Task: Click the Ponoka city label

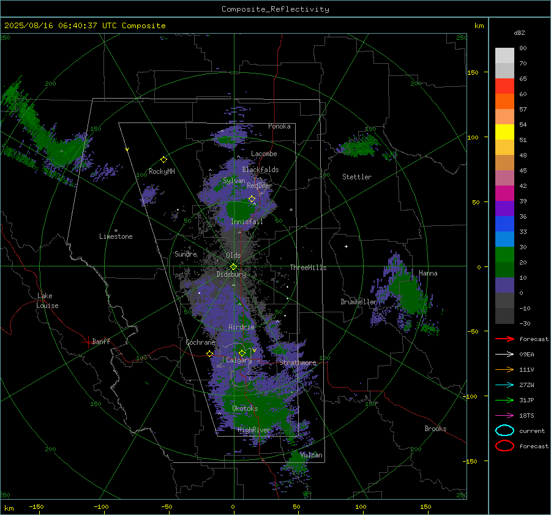Action: [279, 126]
